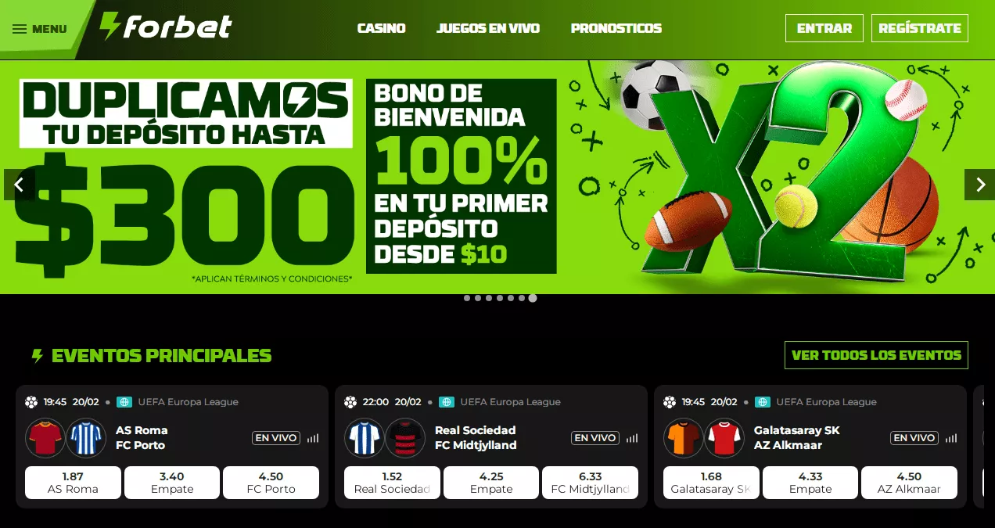Click the AZ Alkmaar jersey icon

pyautogui.click(x=724, y=438)
